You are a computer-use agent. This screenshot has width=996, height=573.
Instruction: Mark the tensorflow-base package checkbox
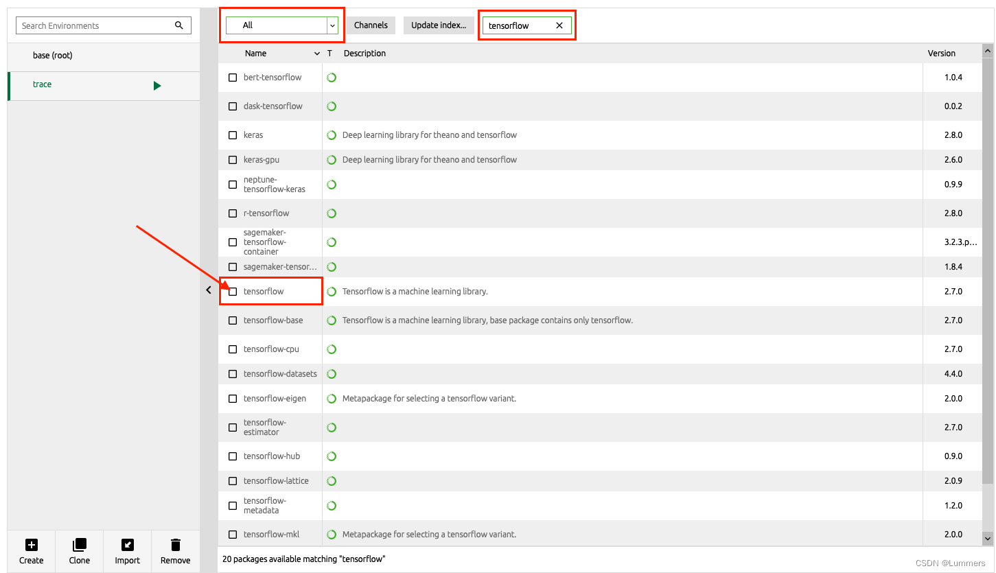click(233, 320)
